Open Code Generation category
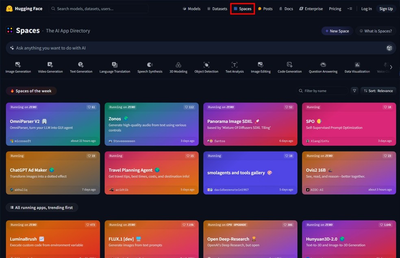 [289, 67]
